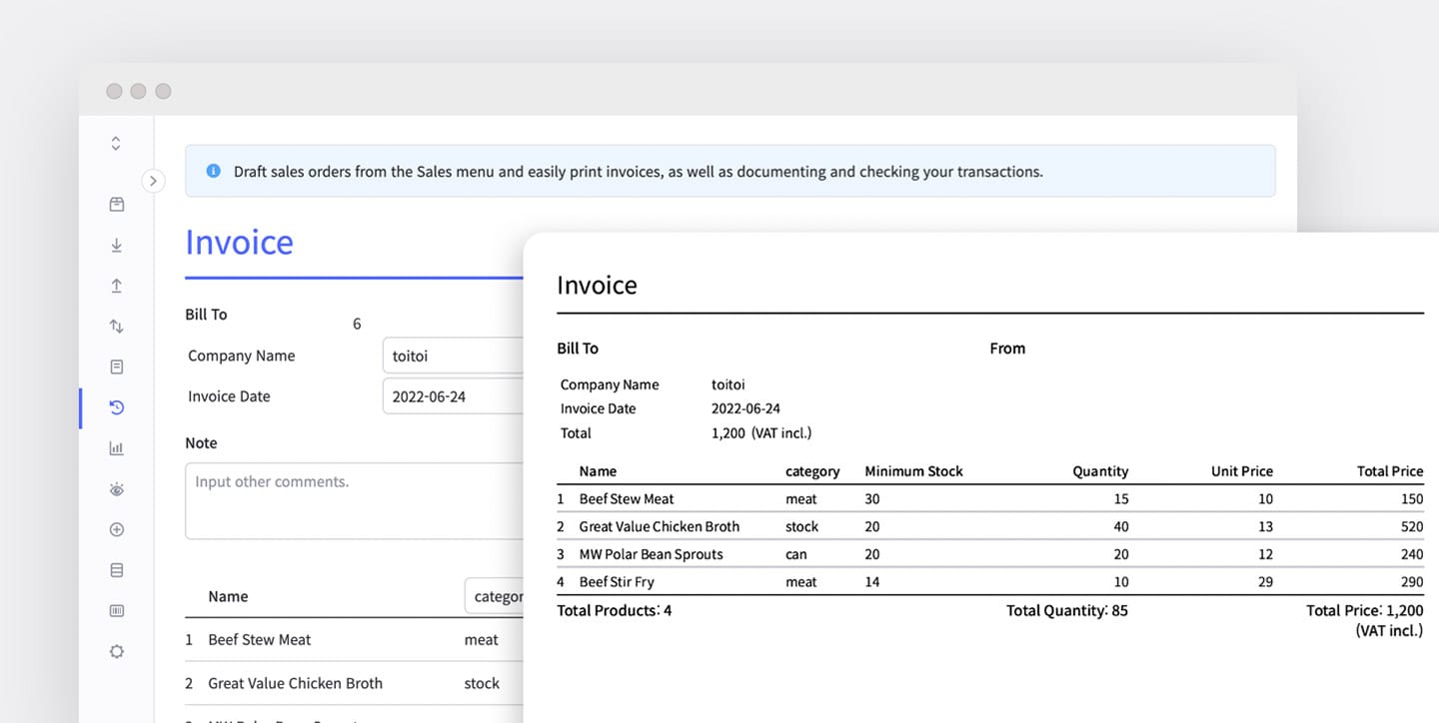This screenshot has width=1439, height=723.
Task: Click the add new item plus icon
Action: tap(116, 528)
